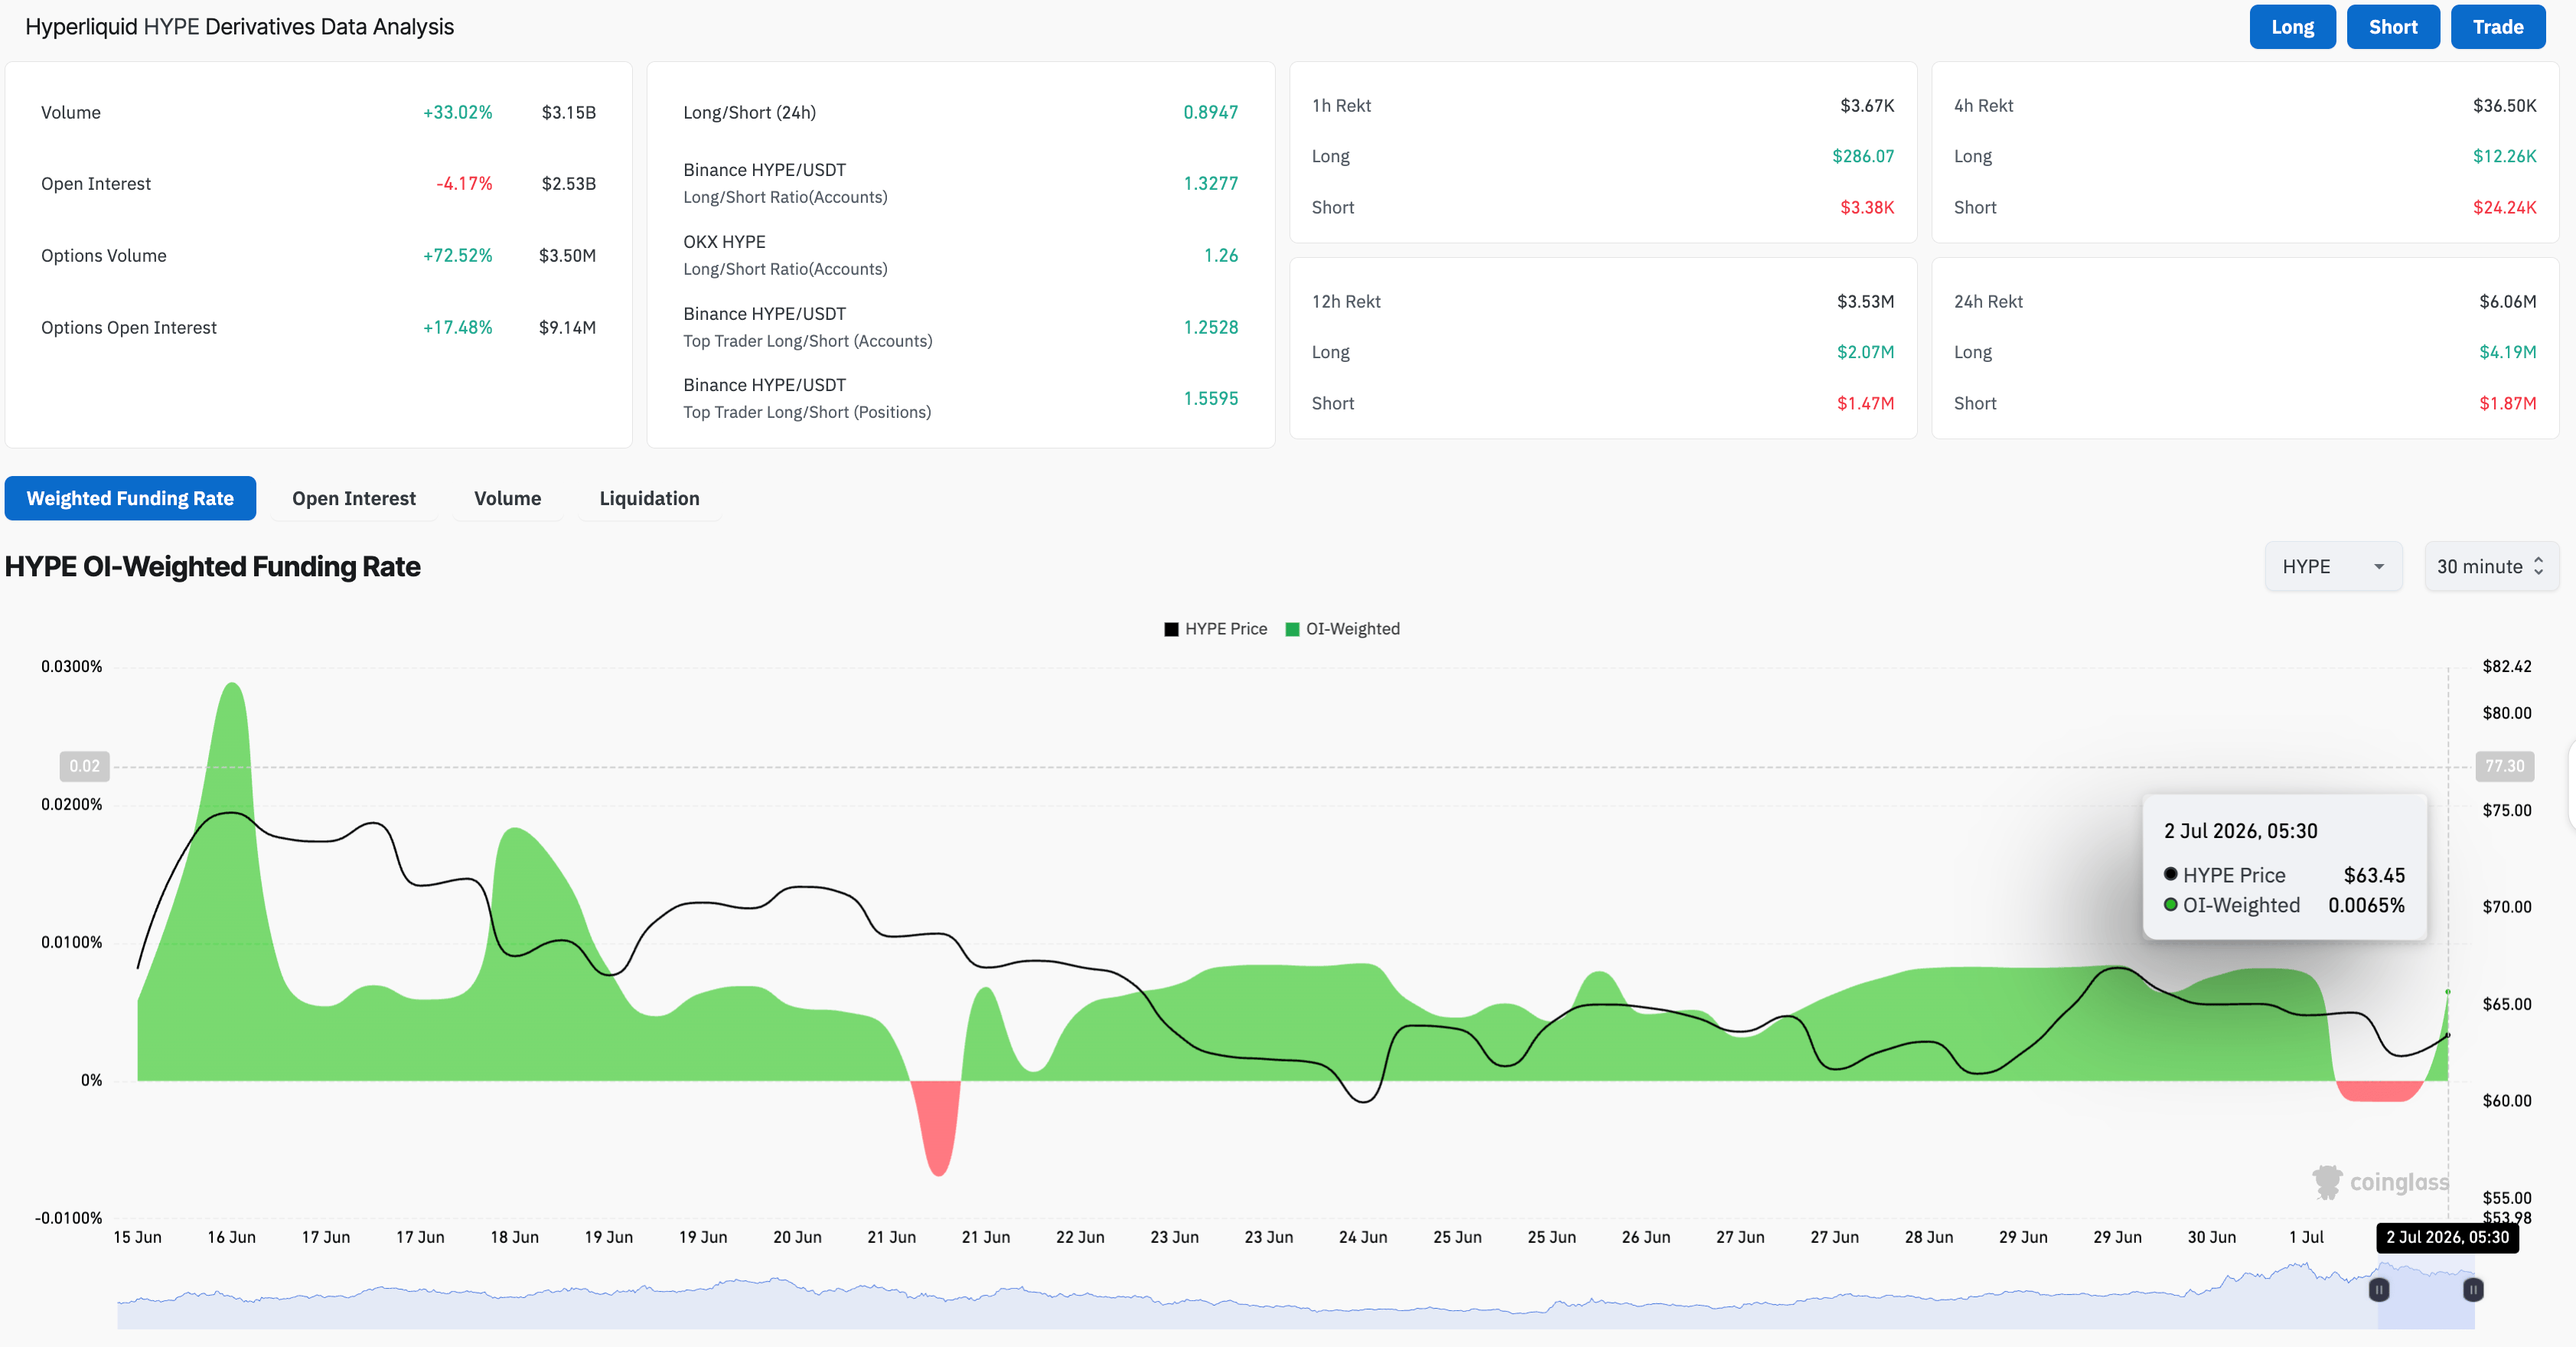Click the Open Interest value $2.53B
The image size is (2576, 1347).
click(x=568, y=183)
